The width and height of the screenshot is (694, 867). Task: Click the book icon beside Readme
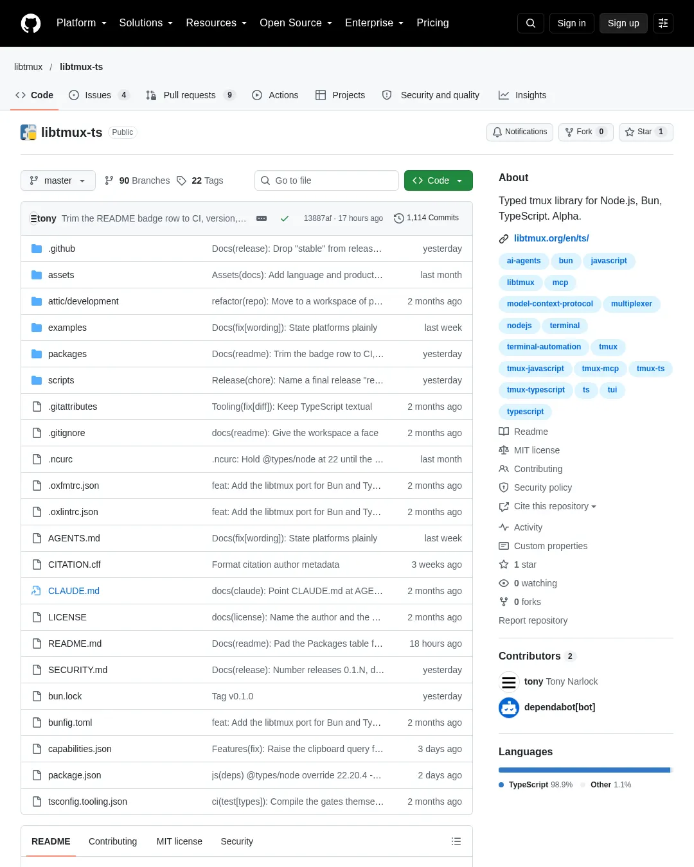click(504, 432)
